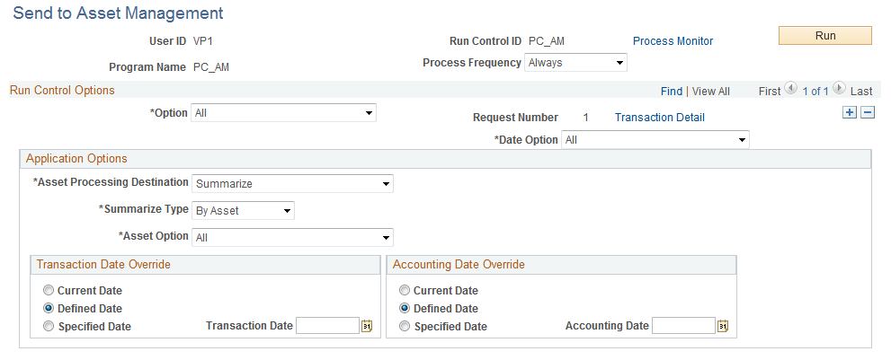Click the Find link
Image resolution: width=891 pixels, height=360 pixels.
(672, 91)
